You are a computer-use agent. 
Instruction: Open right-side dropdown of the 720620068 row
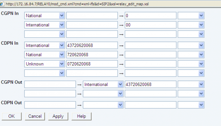[x=191, y=55]
